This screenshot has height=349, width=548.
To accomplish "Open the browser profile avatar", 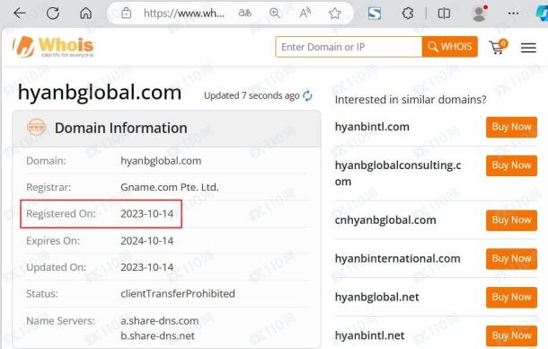I will [x=480, y=13].
